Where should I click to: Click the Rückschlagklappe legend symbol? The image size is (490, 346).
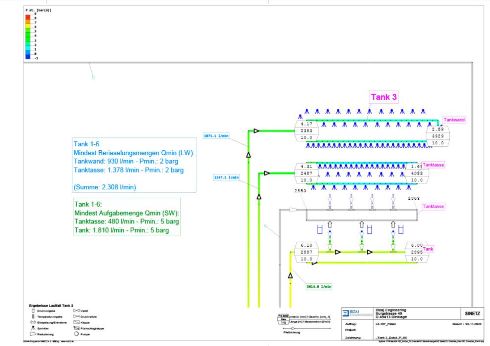(x=76, y=328)
